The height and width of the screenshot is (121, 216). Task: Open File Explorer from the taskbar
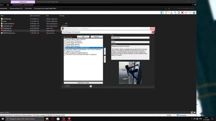pyautogui.click(x=47, y=119)
